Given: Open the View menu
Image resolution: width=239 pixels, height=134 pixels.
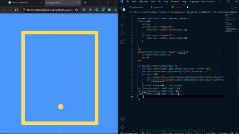Looking at the screenshot, I should point(153,1).
